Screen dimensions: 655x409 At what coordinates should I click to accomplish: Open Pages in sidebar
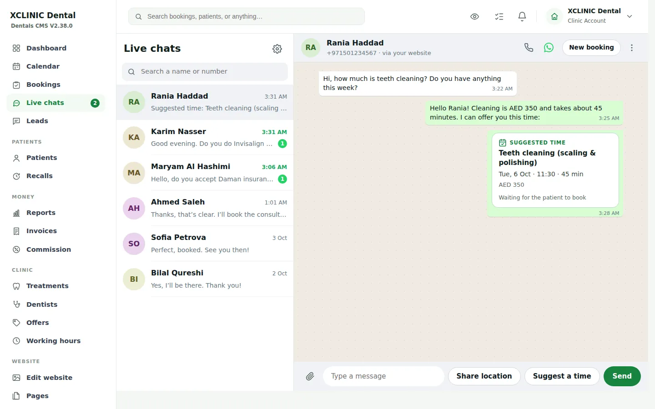point(56,396)
